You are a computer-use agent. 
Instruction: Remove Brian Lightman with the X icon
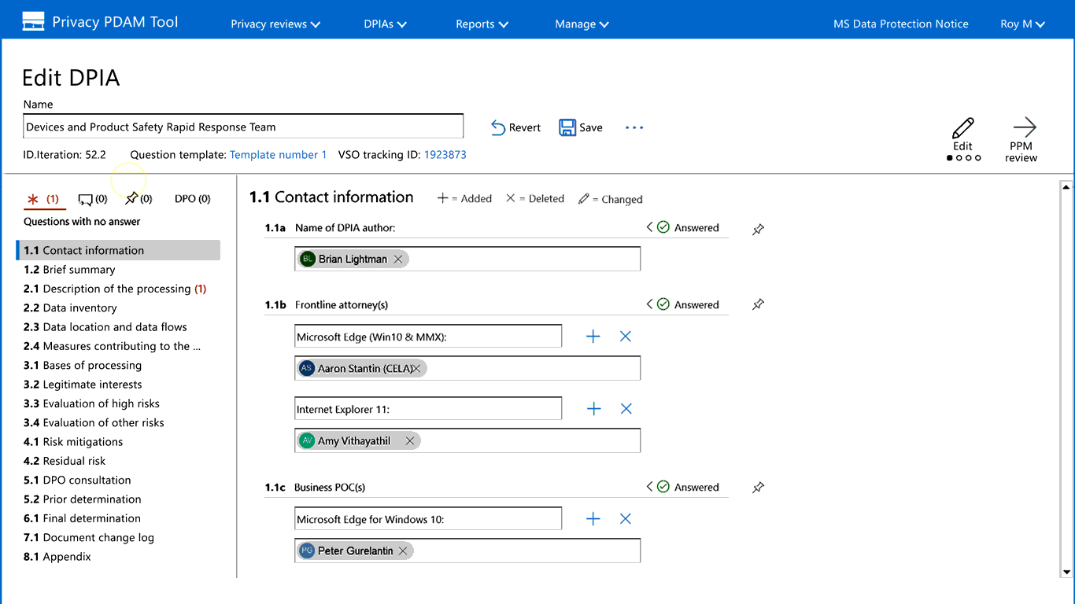[398, 258]
